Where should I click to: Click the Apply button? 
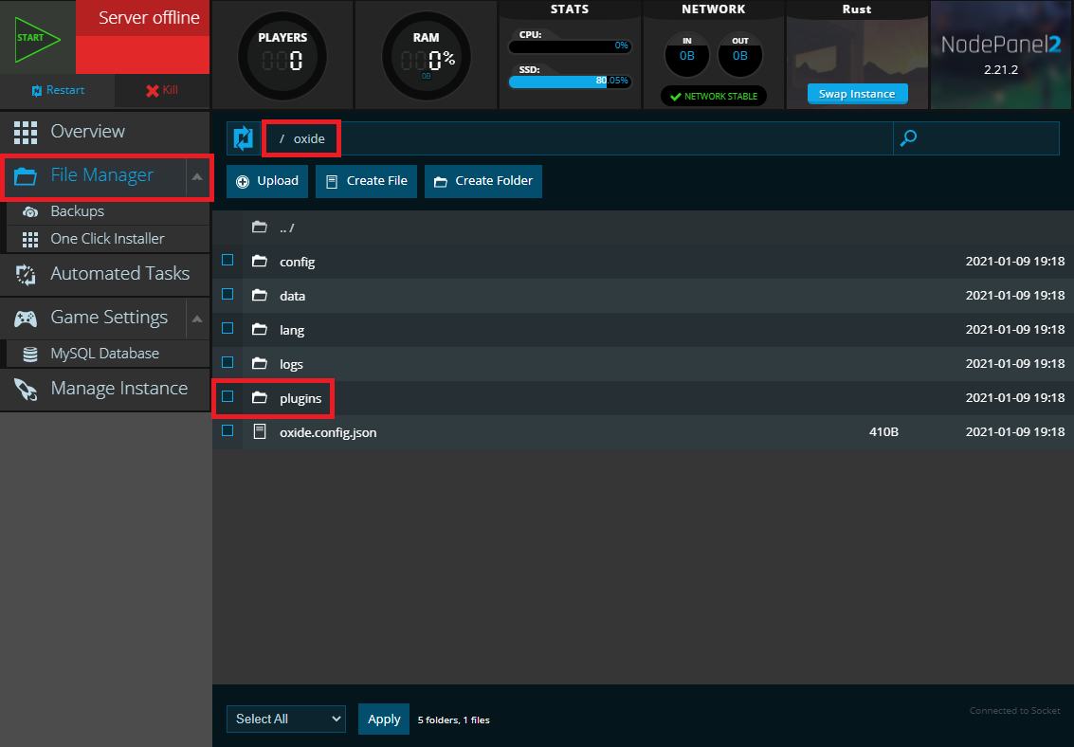pyautogui.click(x=384, y=719)
